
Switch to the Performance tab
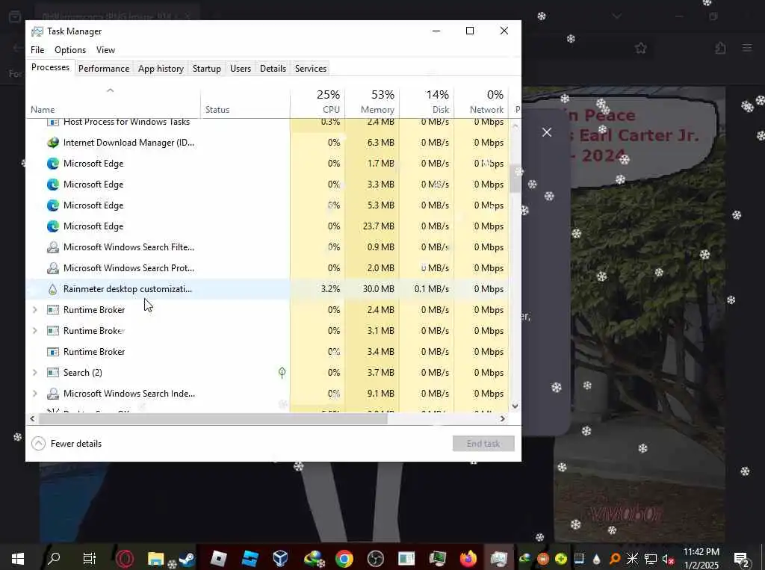coord(104,69)
